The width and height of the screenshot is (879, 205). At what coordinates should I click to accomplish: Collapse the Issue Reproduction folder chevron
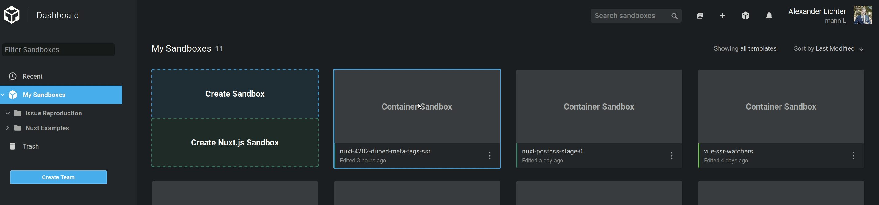click(7, 113)
